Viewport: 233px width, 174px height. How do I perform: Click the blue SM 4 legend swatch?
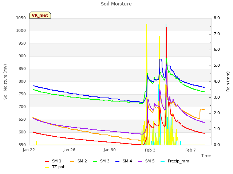[117, 162]
